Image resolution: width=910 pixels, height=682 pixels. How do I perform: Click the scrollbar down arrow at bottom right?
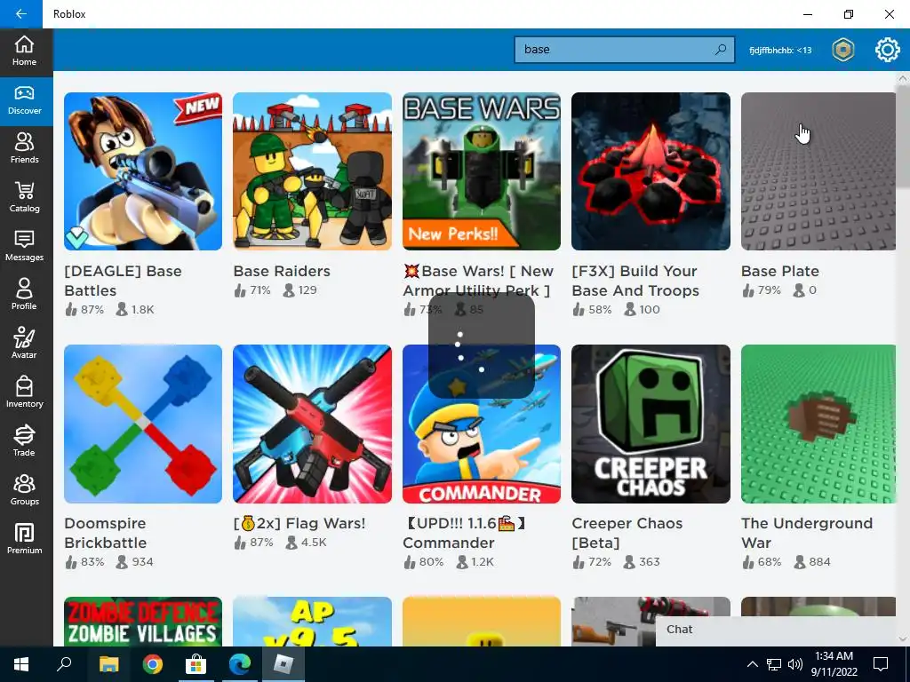903,639
